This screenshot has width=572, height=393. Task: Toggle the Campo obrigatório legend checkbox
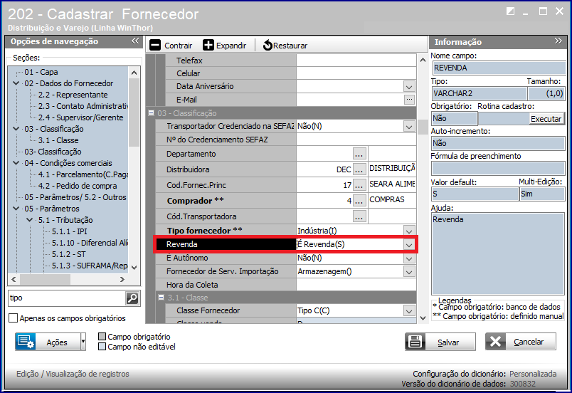pos(102,337)
